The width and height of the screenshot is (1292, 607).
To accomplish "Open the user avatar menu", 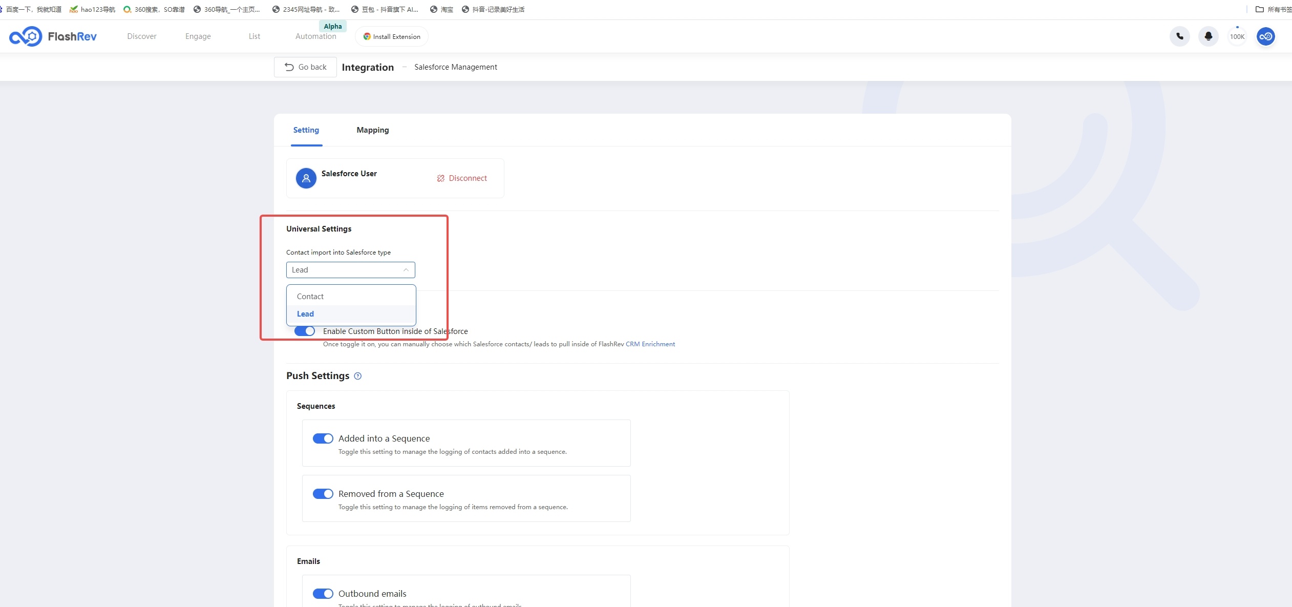I will tap(1266, 36).
